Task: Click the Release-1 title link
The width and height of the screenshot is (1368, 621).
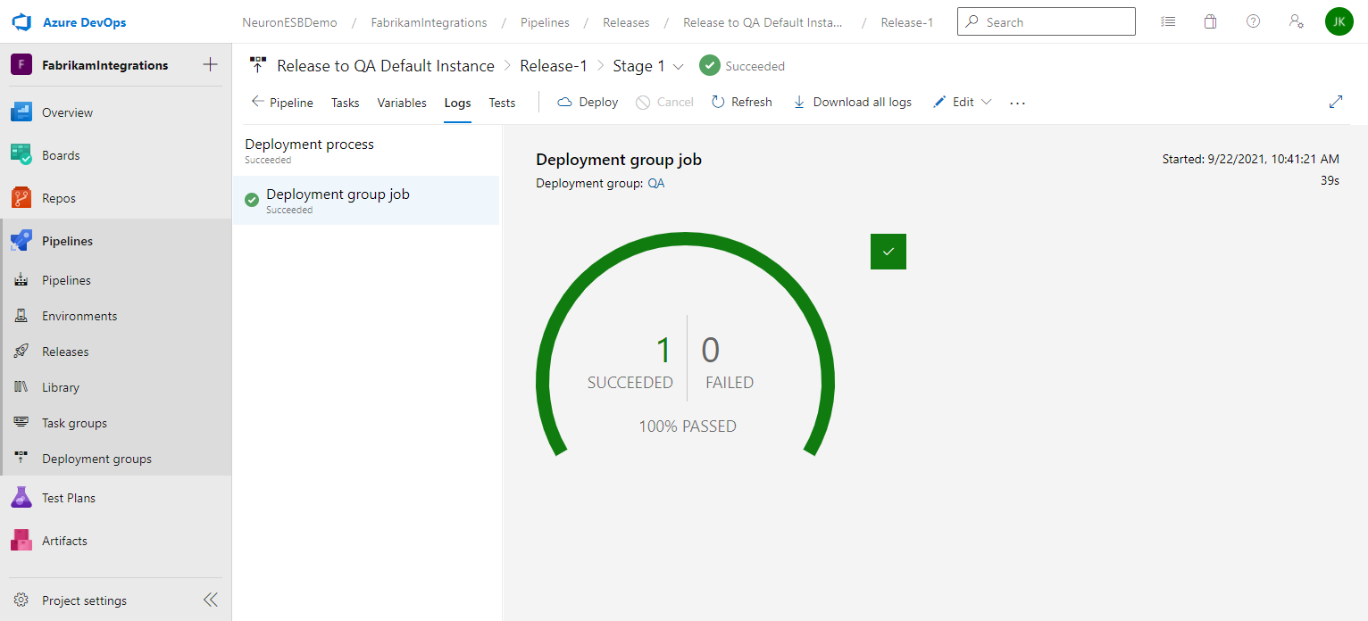Action: (x=554, y=66)
